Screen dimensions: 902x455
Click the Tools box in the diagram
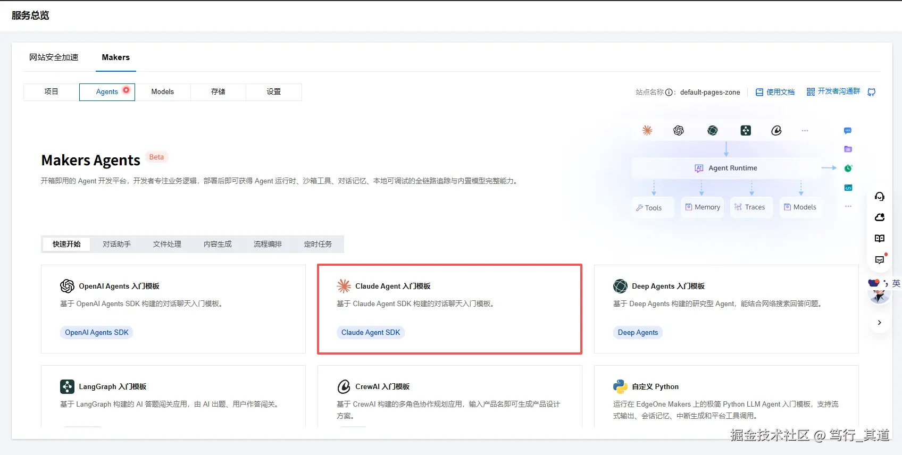pos(653,207)
